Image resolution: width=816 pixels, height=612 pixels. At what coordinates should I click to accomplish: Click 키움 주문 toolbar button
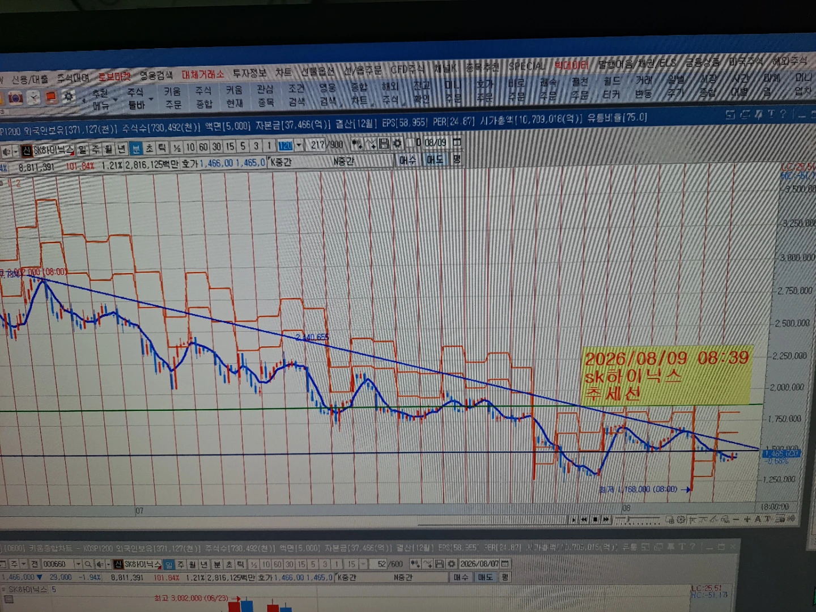(173, 98)
